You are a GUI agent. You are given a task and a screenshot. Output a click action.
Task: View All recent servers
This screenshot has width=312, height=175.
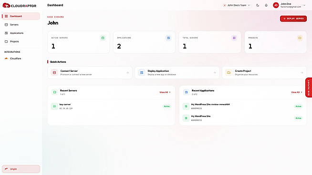click(x=165, y=92)
